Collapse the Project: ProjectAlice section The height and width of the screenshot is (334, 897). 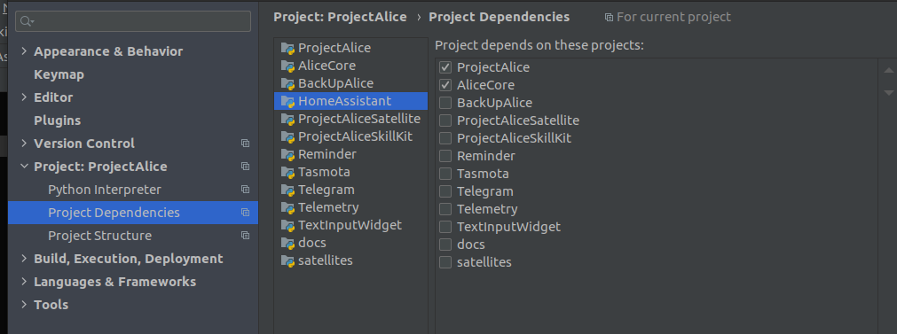(x=23, y=167)
